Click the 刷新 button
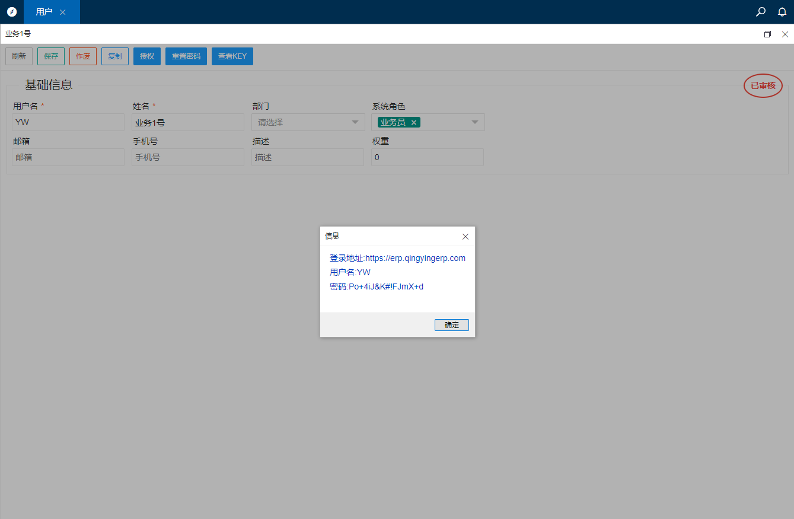The width and height of the screenshot is (794, 519). tap(19, 56)
